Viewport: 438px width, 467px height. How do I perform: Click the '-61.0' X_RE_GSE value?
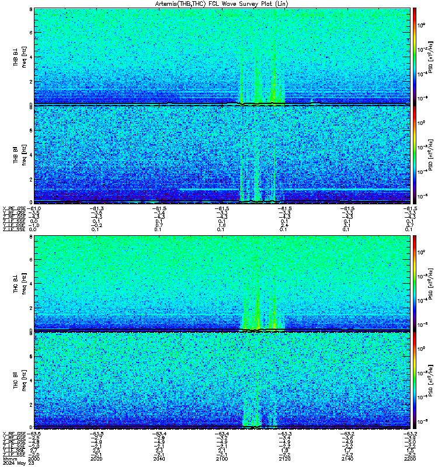tap(34, 208)
